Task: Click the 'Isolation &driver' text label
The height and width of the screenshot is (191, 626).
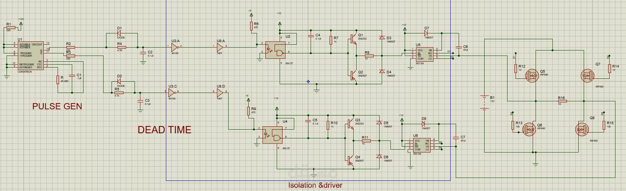Action: tap(315, 185)
